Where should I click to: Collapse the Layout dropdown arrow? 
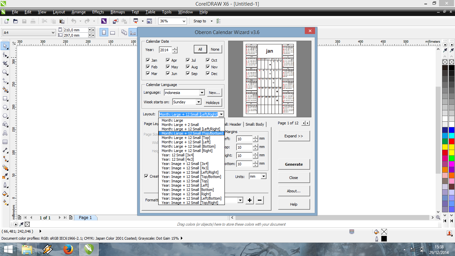point(222,114)
